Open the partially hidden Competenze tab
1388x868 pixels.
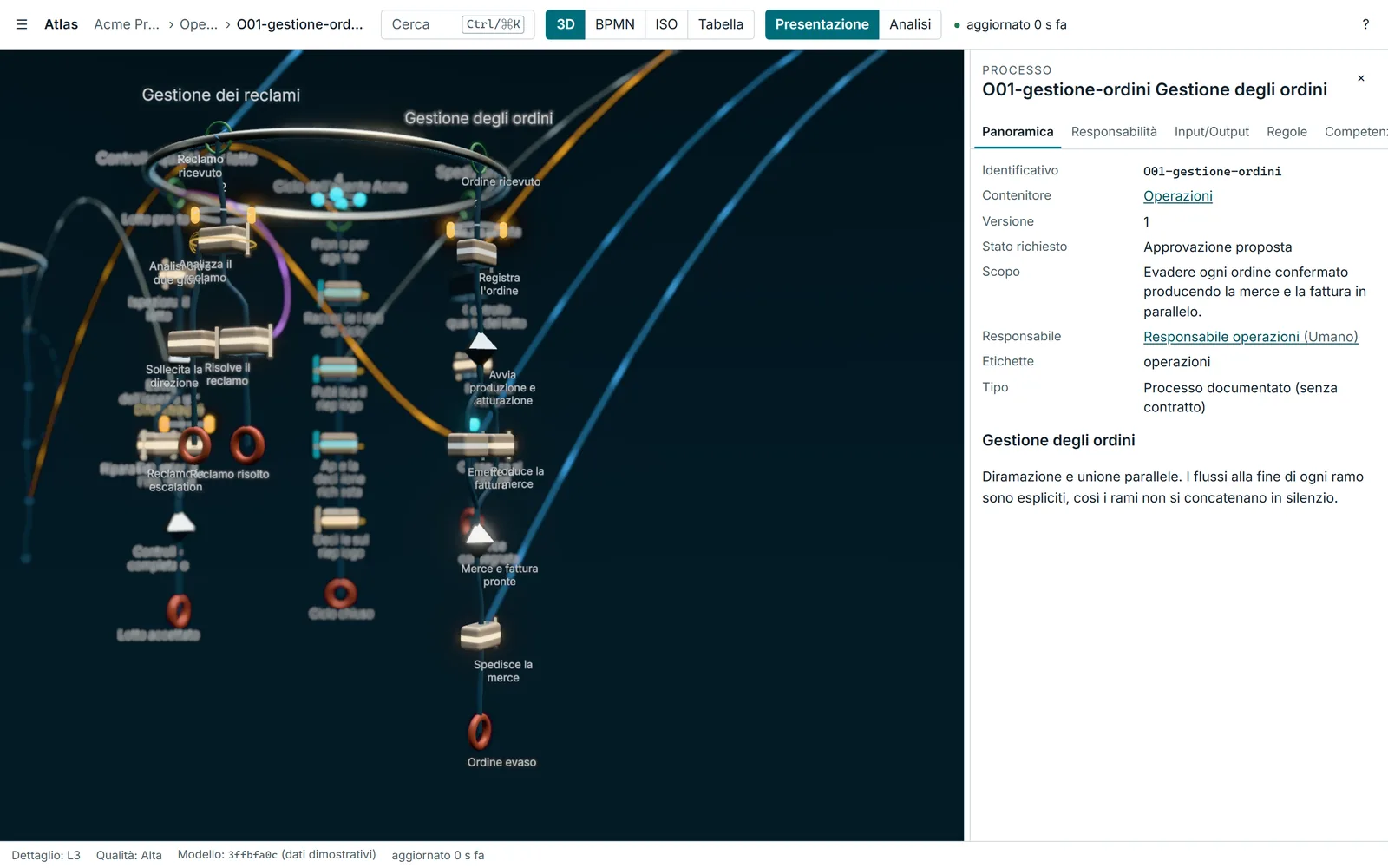1356,132
